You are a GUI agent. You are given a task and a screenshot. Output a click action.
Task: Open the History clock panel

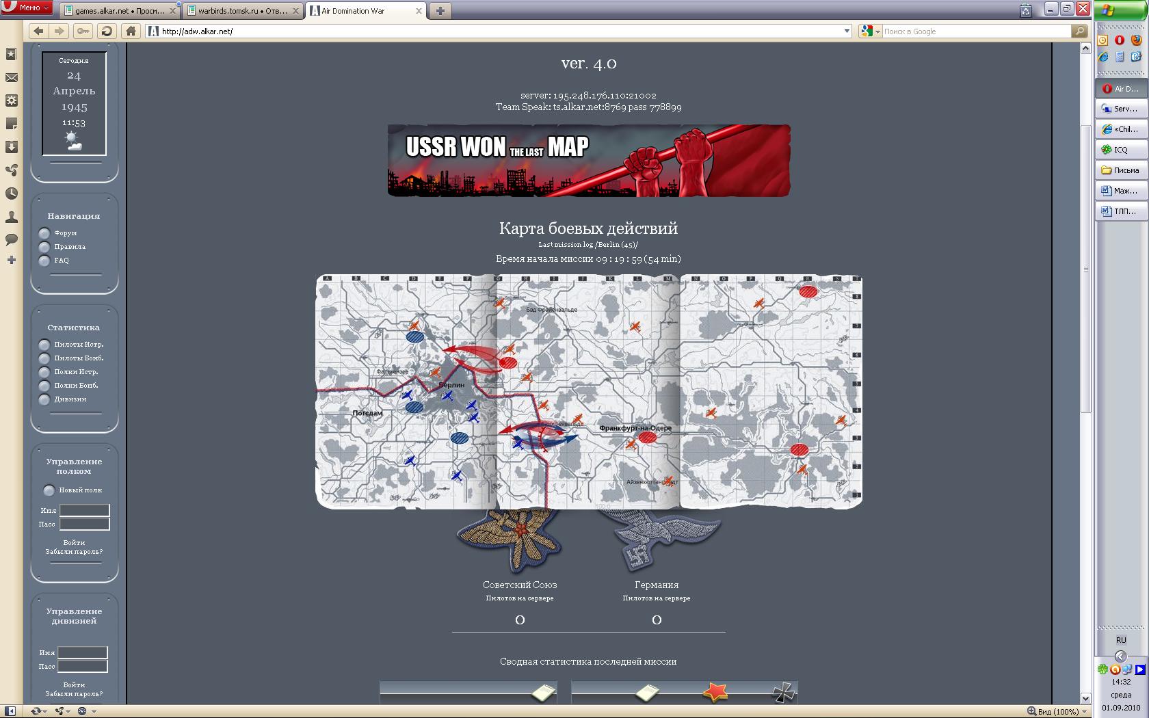click(11, 194)
